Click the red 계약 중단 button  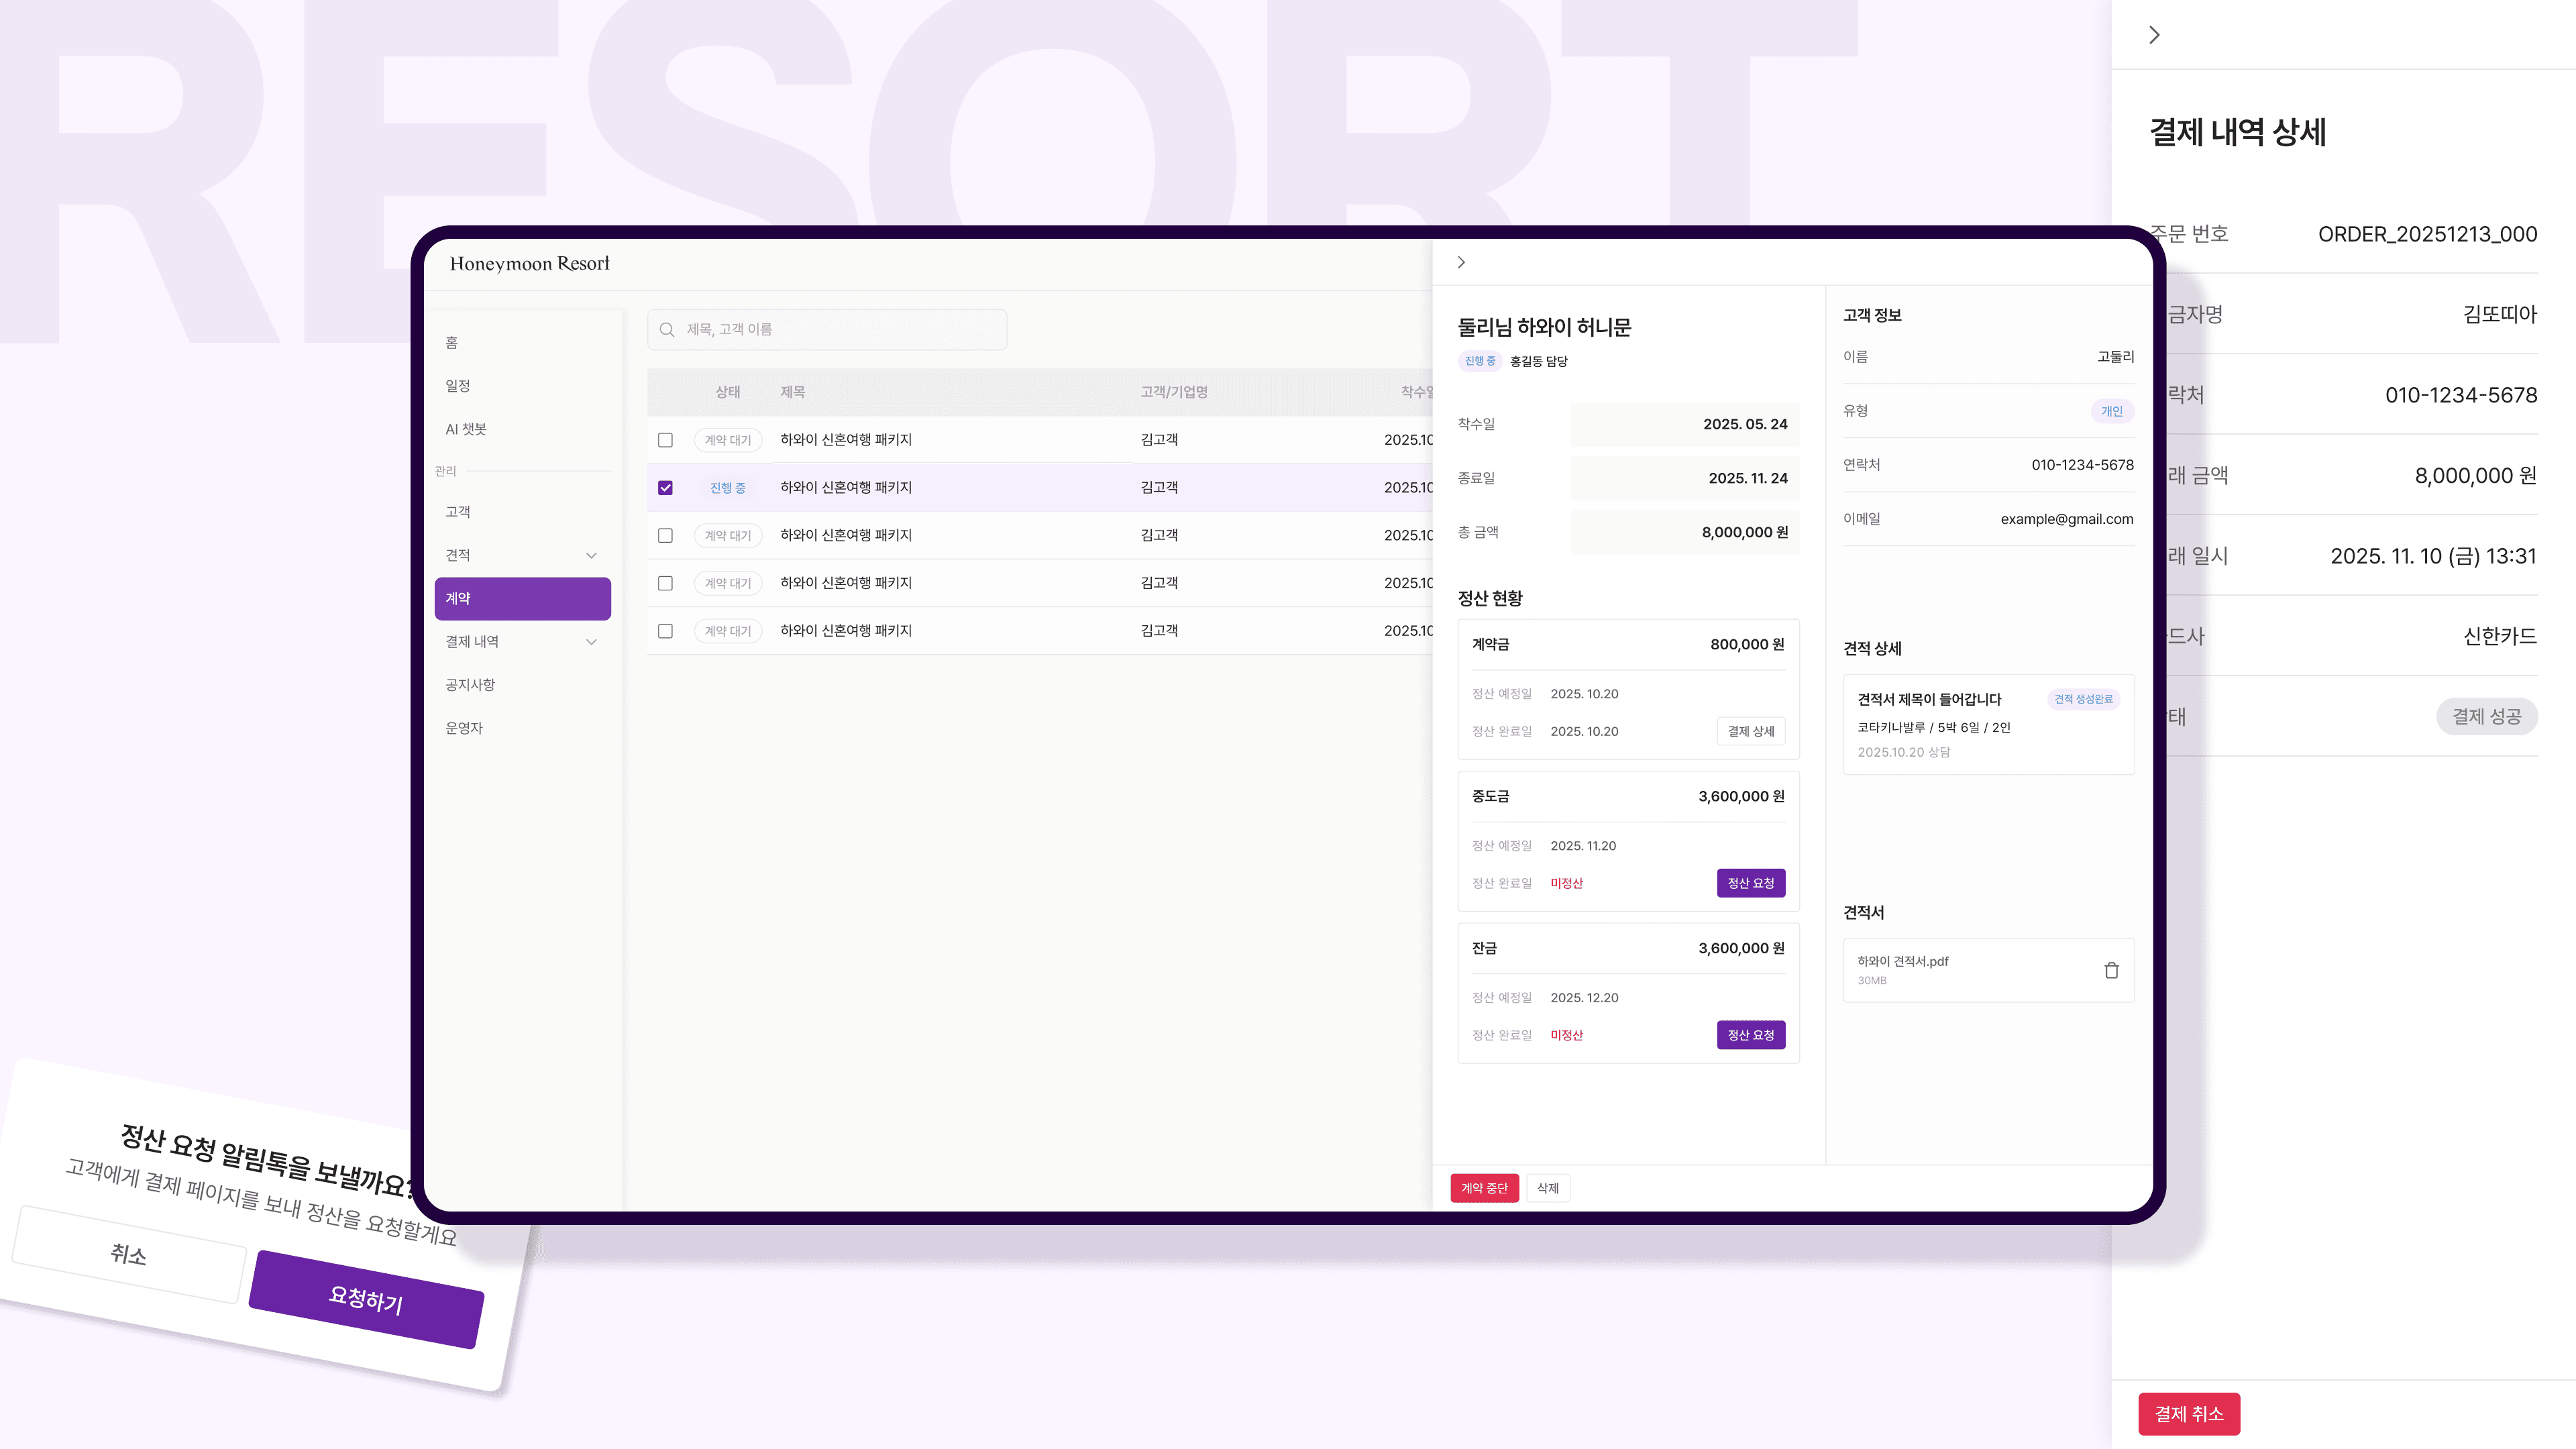pyautogui.click(x=1484, y=1188)
